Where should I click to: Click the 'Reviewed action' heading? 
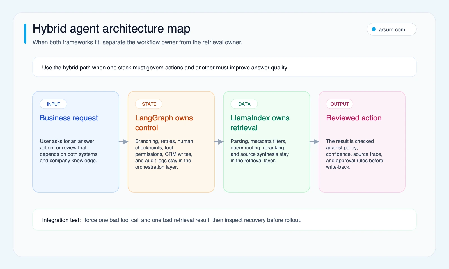(354, 118)
